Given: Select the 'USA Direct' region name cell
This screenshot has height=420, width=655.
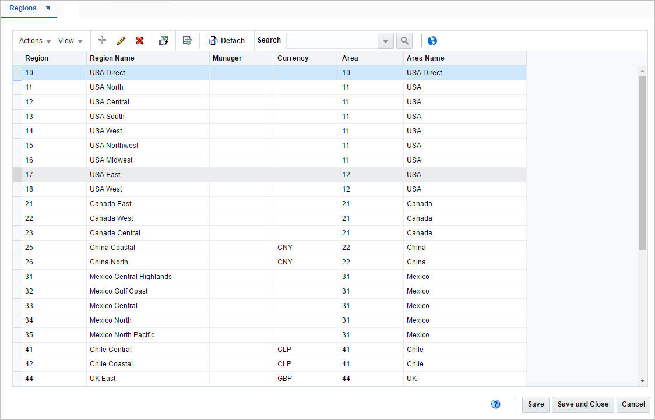Looking at the screenshot, I should coord(148,73).
